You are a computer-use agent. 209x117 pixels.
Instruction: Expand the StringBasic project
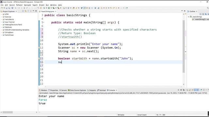1,32
